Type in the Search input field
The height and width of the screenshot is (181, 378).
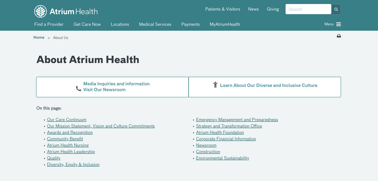pyautogui.click(x=308, y=9)
